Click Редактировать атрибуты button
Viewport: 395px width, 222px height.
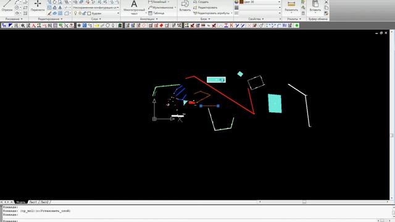(212, 13)
